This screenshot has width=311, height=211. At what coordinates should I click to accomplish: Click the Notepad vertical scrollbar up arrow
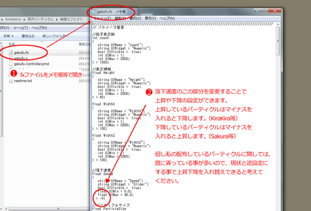(278, 24)
